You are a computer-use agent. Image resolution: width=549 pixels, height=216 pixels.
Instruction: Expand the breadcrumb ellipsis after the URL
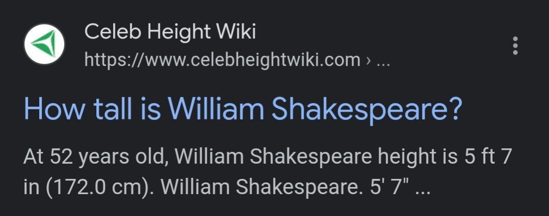tap(382, 60)
